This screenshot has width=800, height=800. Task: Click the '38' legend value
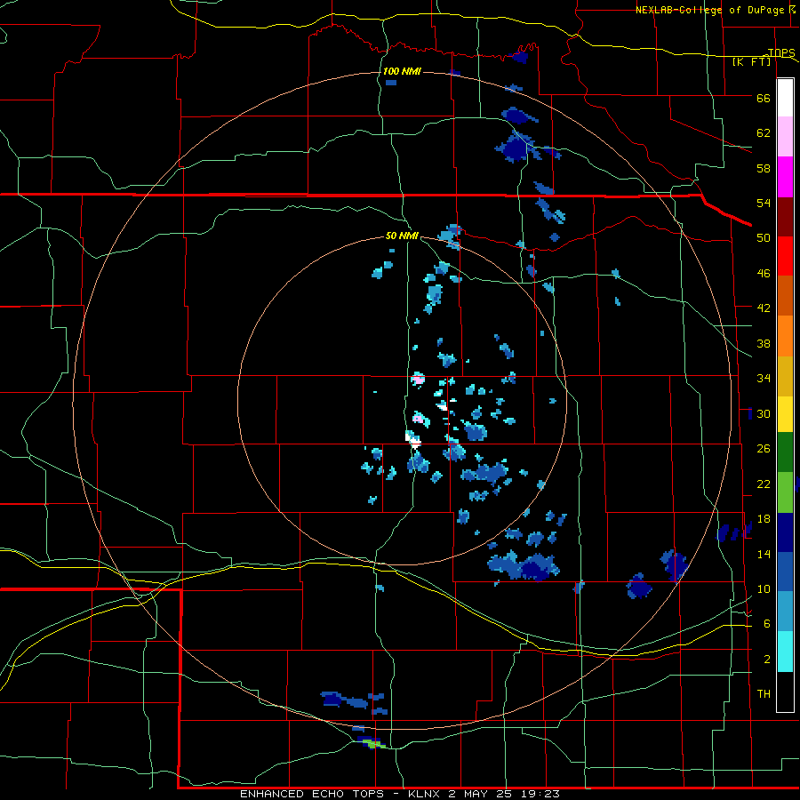[x=764, y=343]
